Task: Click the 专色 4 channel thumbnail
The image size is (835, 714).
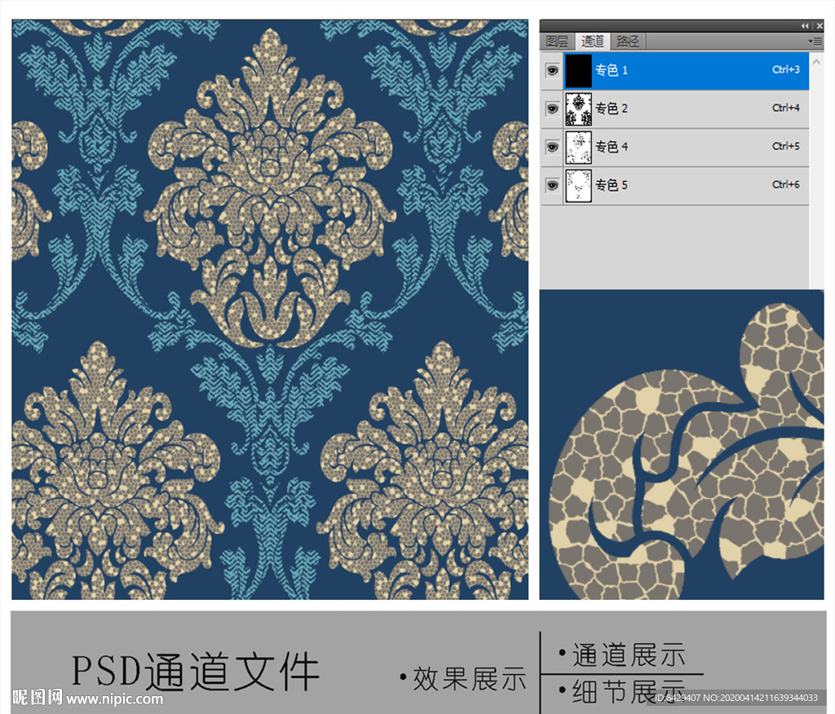Action: (578, 148)
